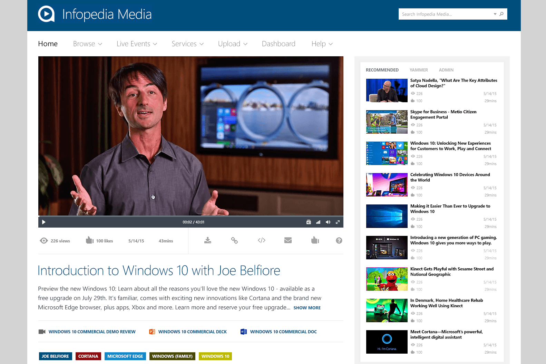
Task: Open the Dashboard page
Action: (x=279, y=44)
